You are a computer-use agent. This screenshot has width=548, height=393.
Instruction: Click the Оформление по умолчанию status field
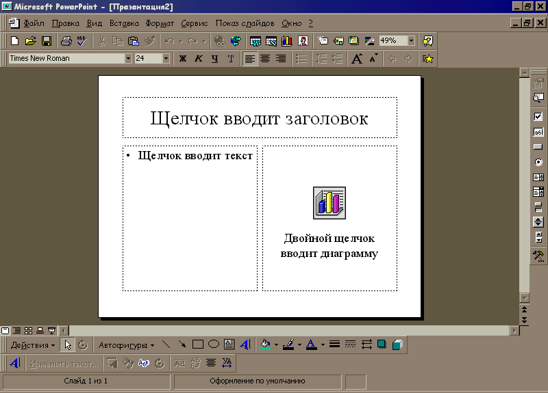[258, 381]
